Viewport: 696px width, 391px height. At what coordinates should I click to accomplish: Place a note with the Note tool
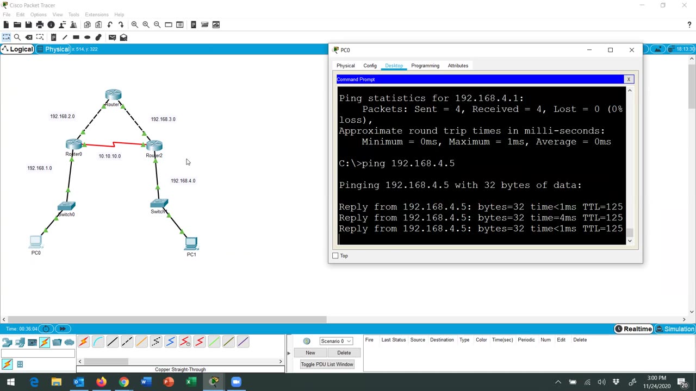(53, 37)
